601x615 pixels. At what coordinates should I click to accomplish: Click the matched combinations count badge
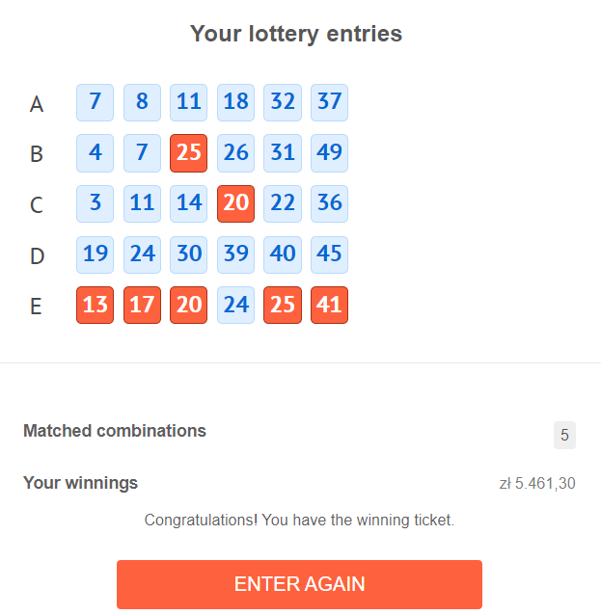[564, 435]
